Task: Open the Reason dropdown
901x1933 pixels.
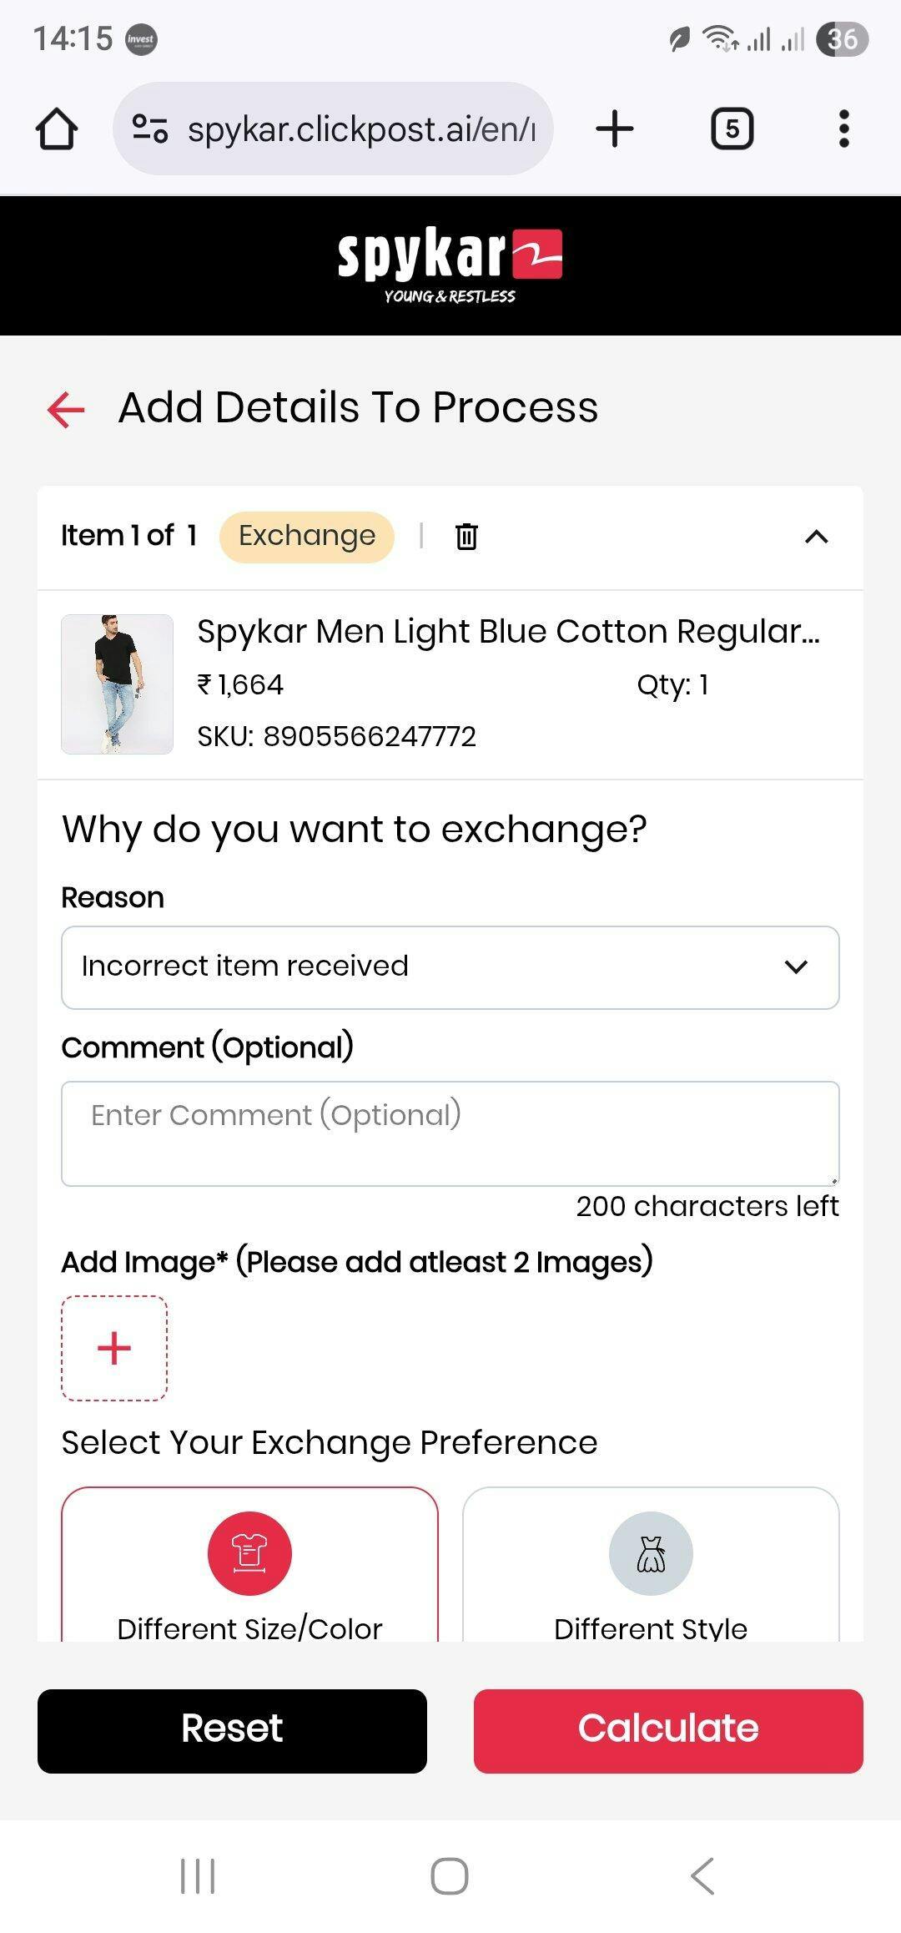Action: coord(450,967)
